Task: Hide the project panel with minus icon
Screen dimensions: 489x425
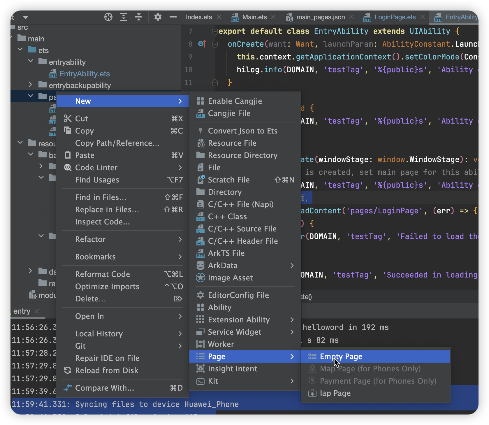Action: [173, 17]
